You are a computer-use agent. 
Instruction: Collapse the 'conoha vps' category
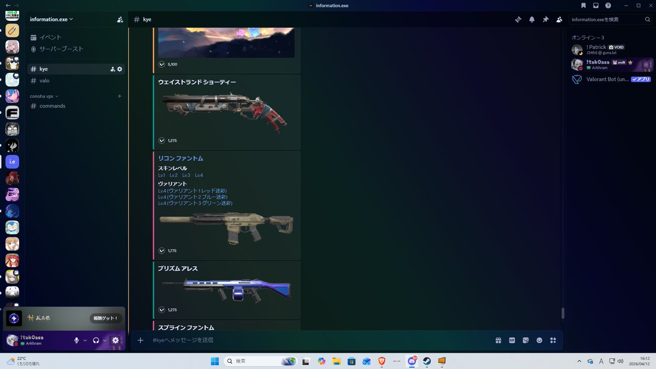[x=44, y=96]
